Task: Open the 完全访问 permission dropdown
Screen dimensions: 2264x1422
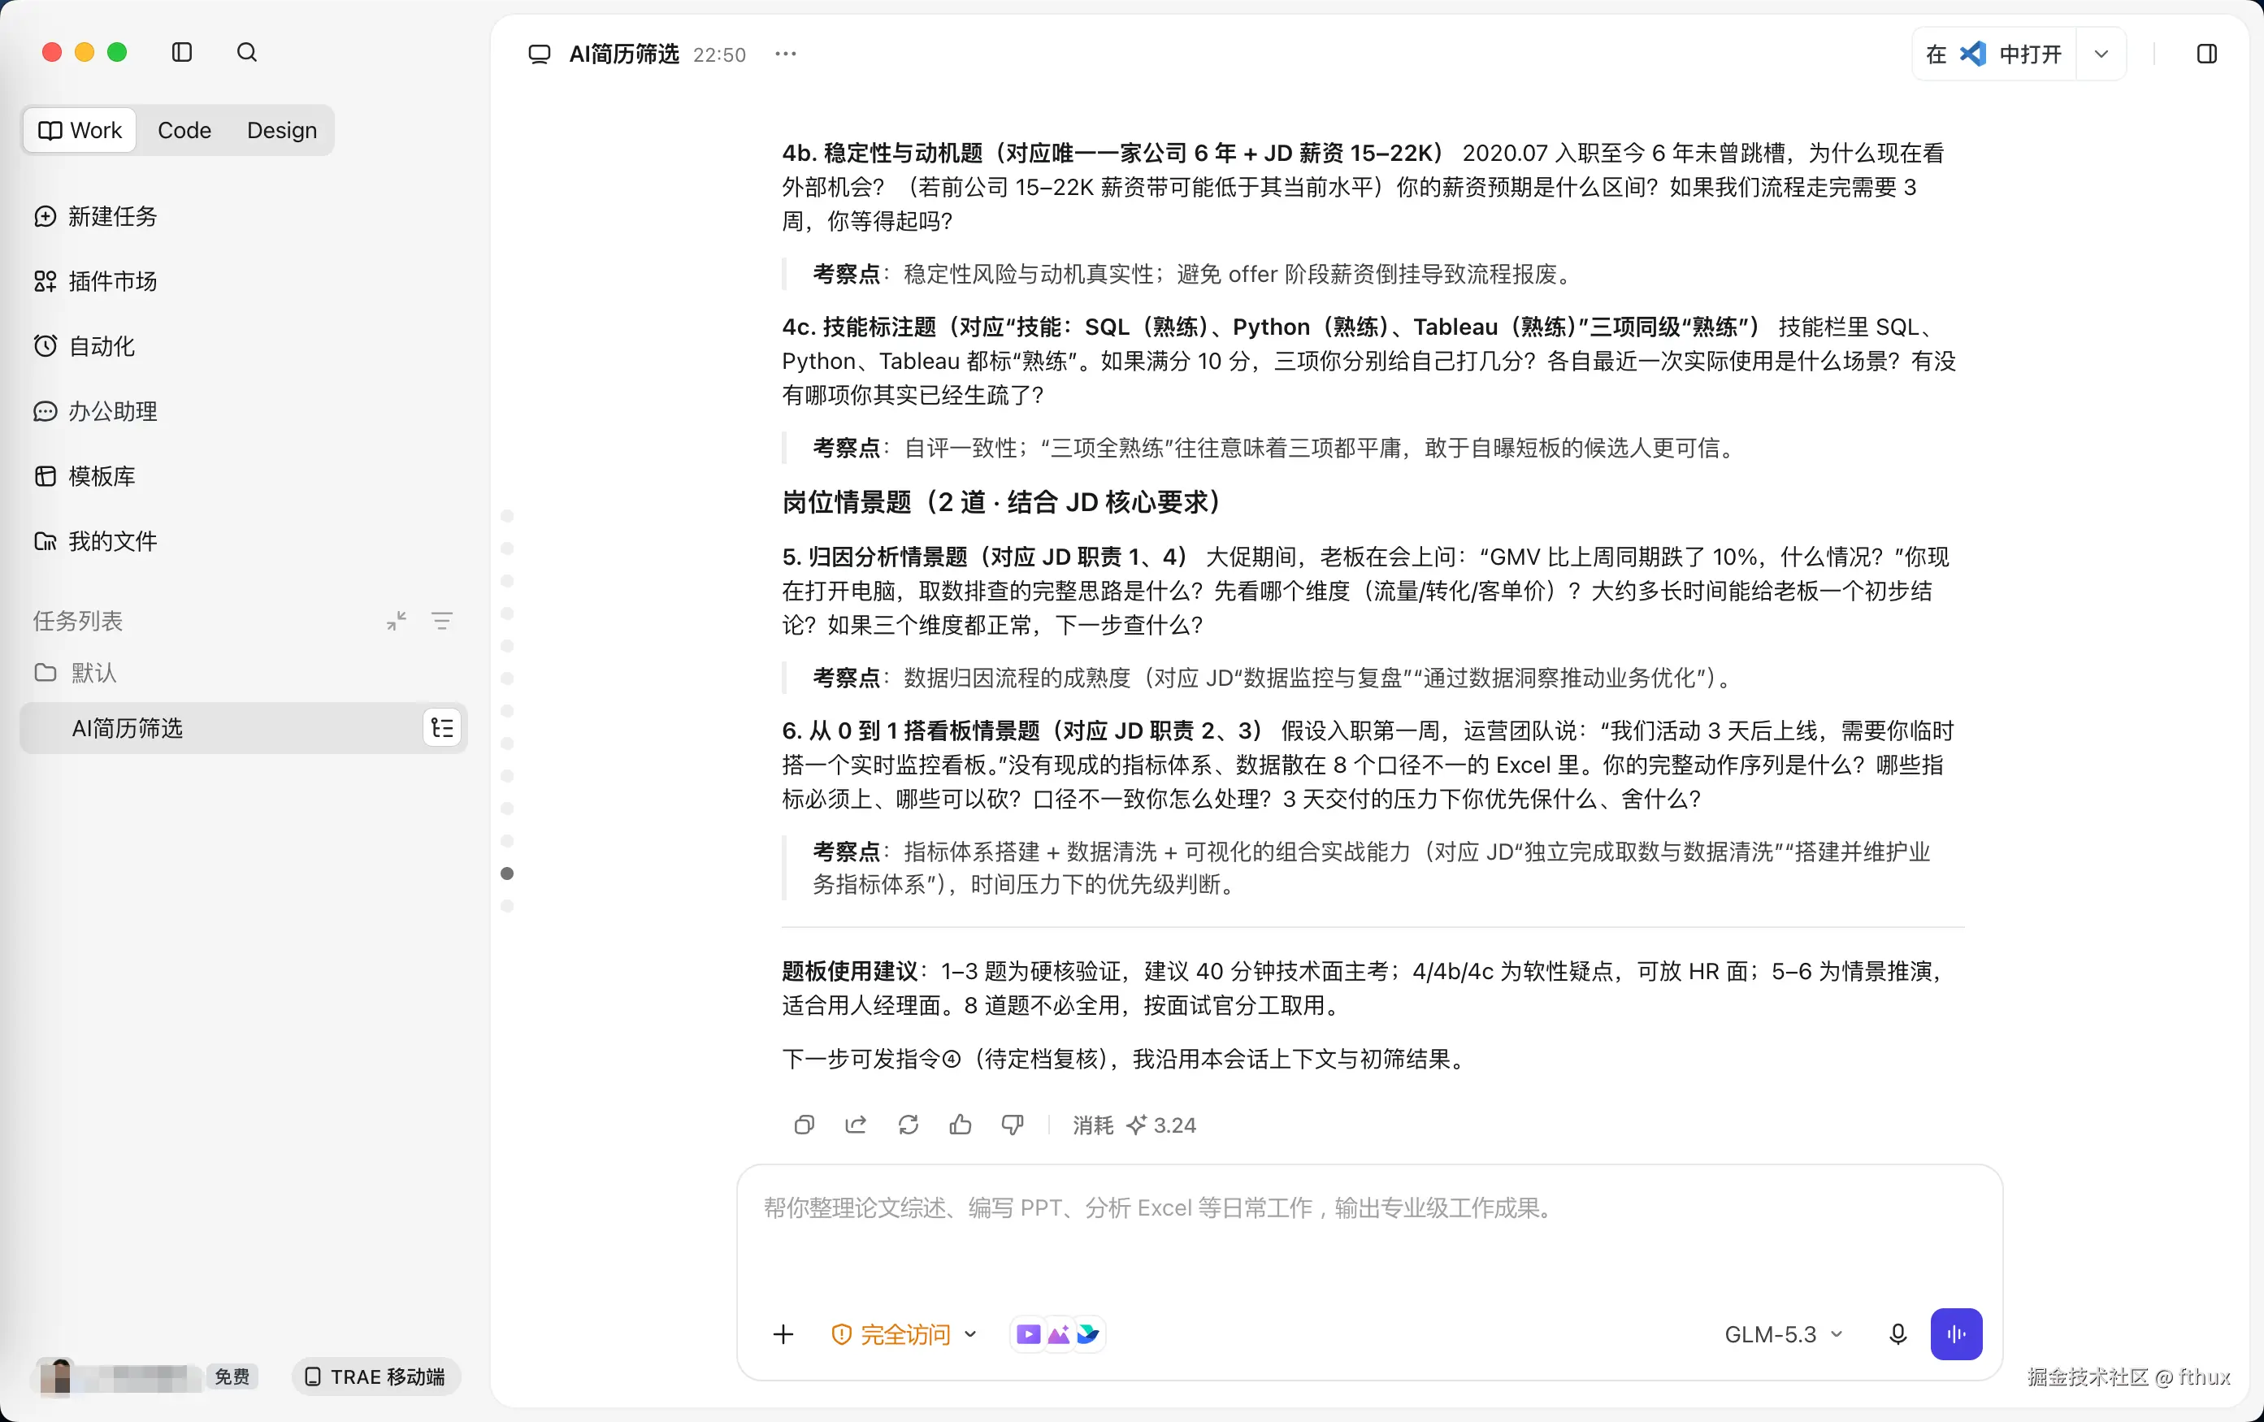Action: [x=904, y=1334]
